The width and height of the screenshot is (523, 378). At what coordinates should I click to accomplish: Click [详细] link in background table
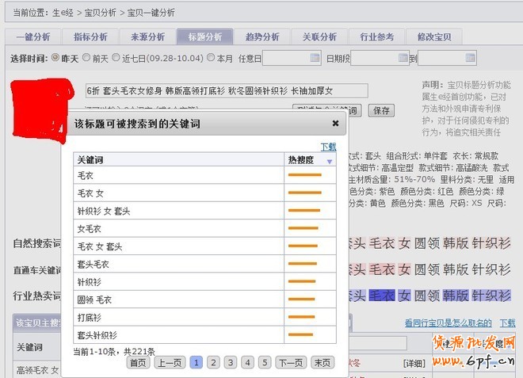(x=414, y=363)
